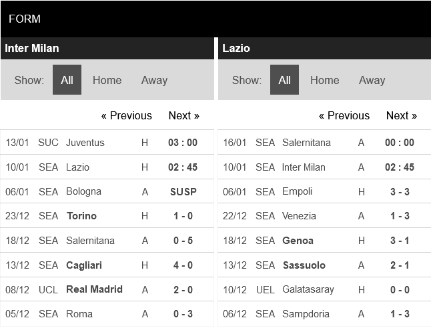The height and width of the screenshot is (334, 431).
Task: Show Lazio Away matches
Action: [372, 80]
